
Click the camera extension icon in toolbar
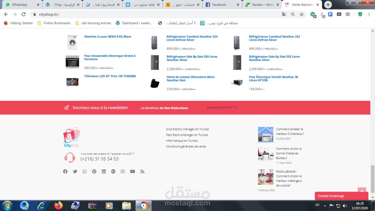point(348,14)
